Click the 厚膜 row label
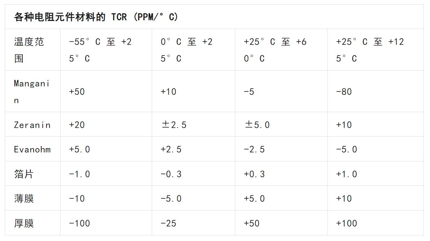Screen dimensions: 430x241 [24, 223]
